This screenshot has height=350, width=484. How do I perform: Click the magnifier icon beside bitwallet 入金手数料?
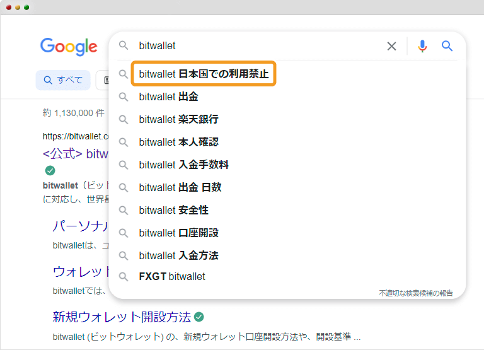[124, 165]
